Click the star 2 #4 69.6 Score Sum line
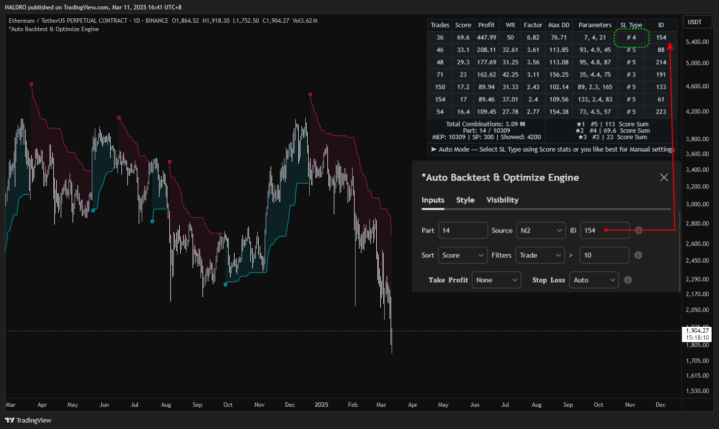The width and height of the screenshot is (719, 429). point(612,131)
